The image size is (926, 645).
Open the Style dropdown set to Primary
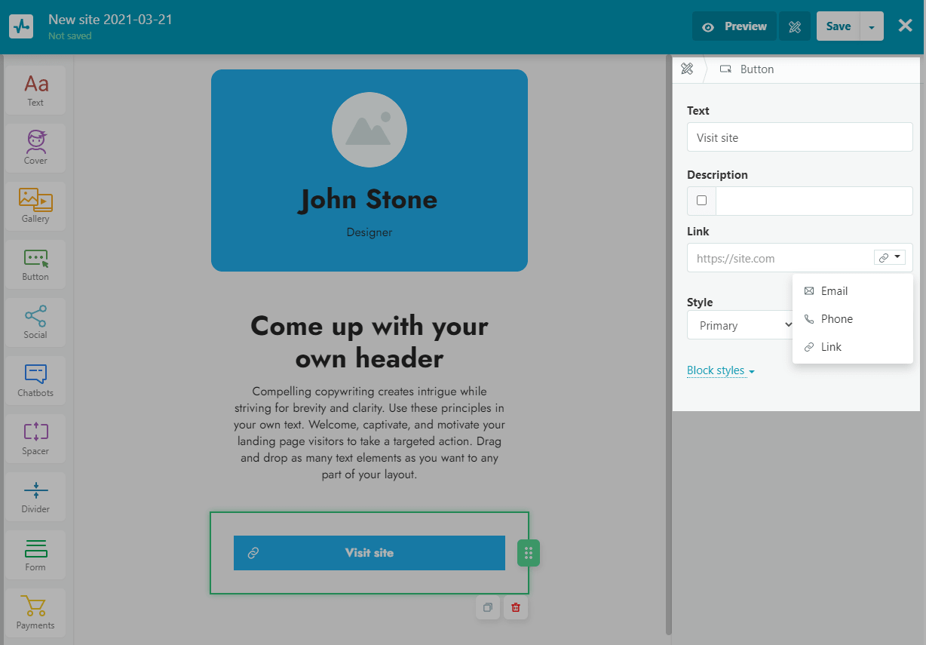pyautogui.click(x=739, y=326)
